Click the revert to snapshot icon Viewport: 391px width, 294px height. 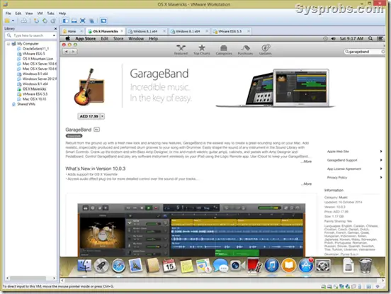pos(45,21)
